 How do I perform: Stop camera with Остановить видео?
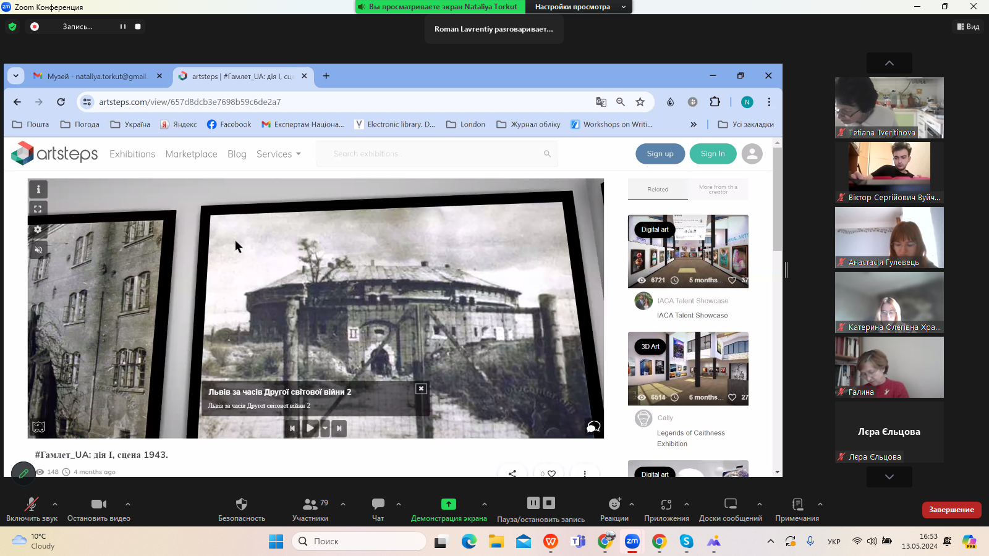click(98, 509)
